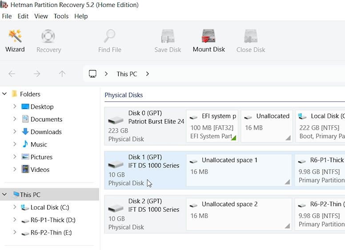345x250 pixels.
Task: Click the Disk 2 drive icon
Action: point(116,208)
